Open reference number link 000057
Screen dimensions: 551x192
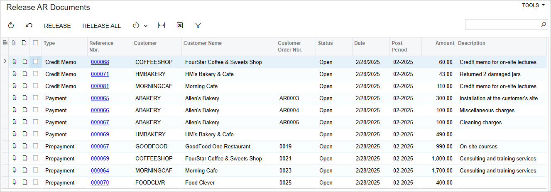(100, 147)
